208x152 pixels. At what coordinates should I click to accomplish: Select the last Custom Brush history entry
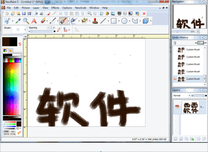(188, 79)
